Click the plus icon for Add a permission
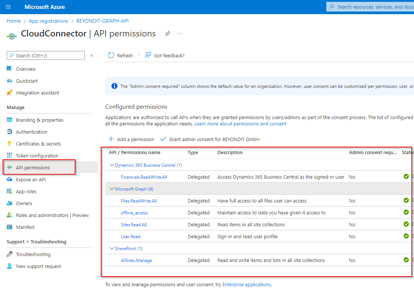Viewport: 414px width, 297px height. [x=111, y=139]
